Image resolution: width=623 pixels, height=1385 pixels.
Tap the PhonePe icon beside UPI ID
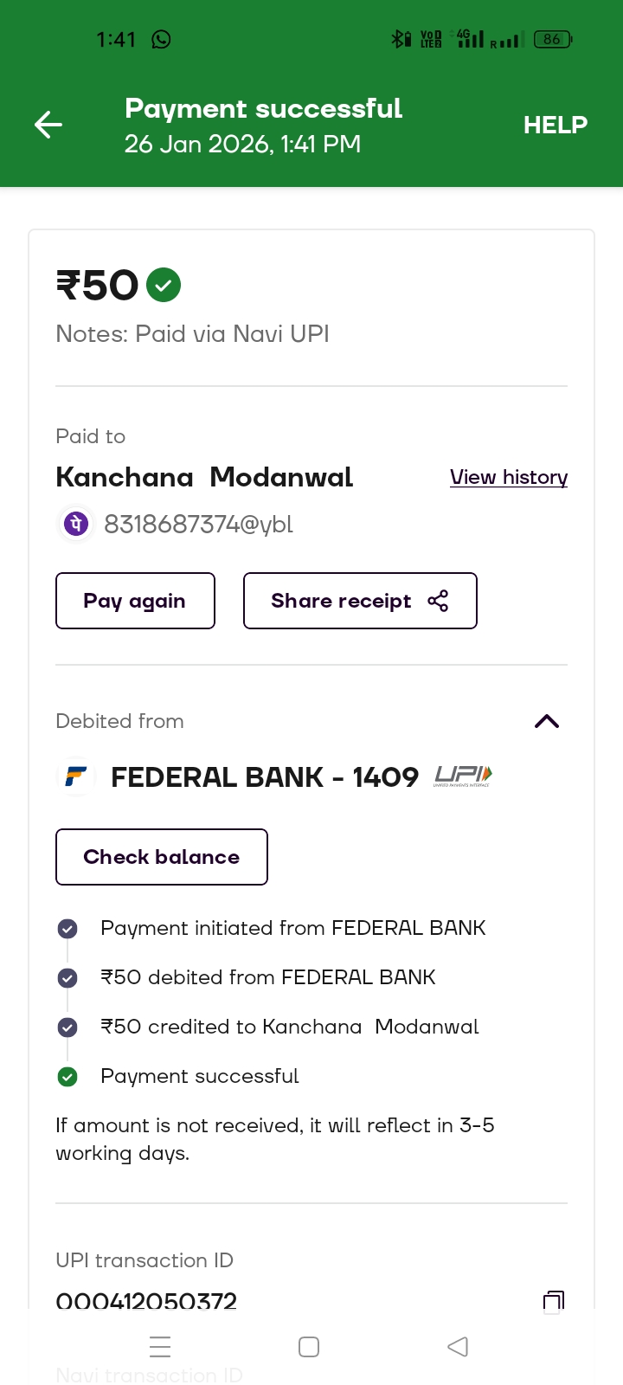pyautogui.click(x=76, y=524)
